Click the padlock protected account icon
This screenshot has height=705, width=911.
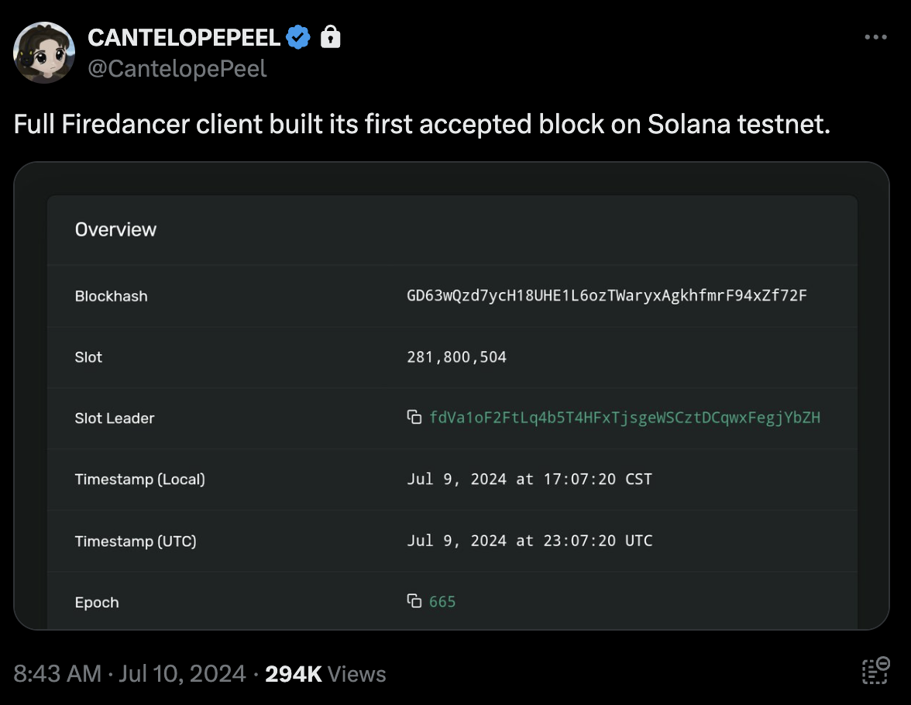pyautogui.click(x=331, y=36)
